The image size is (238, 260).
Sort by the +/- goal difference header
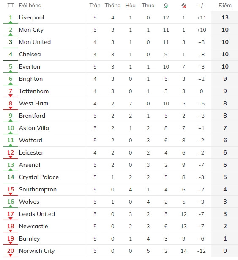pyautogui.click(x=201, y=6)
